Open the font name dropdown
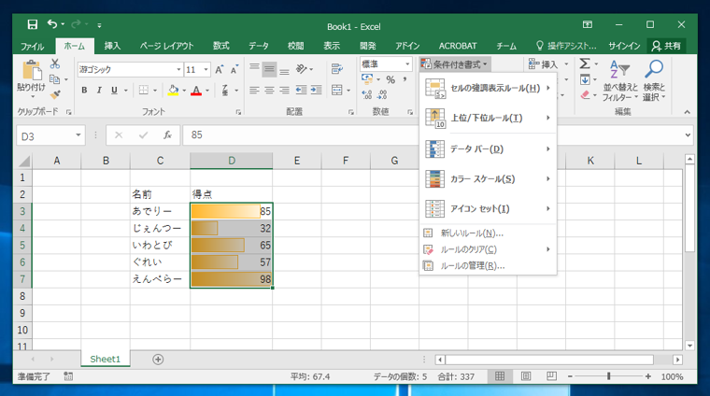The image size is (710, 396). (178, 70)
